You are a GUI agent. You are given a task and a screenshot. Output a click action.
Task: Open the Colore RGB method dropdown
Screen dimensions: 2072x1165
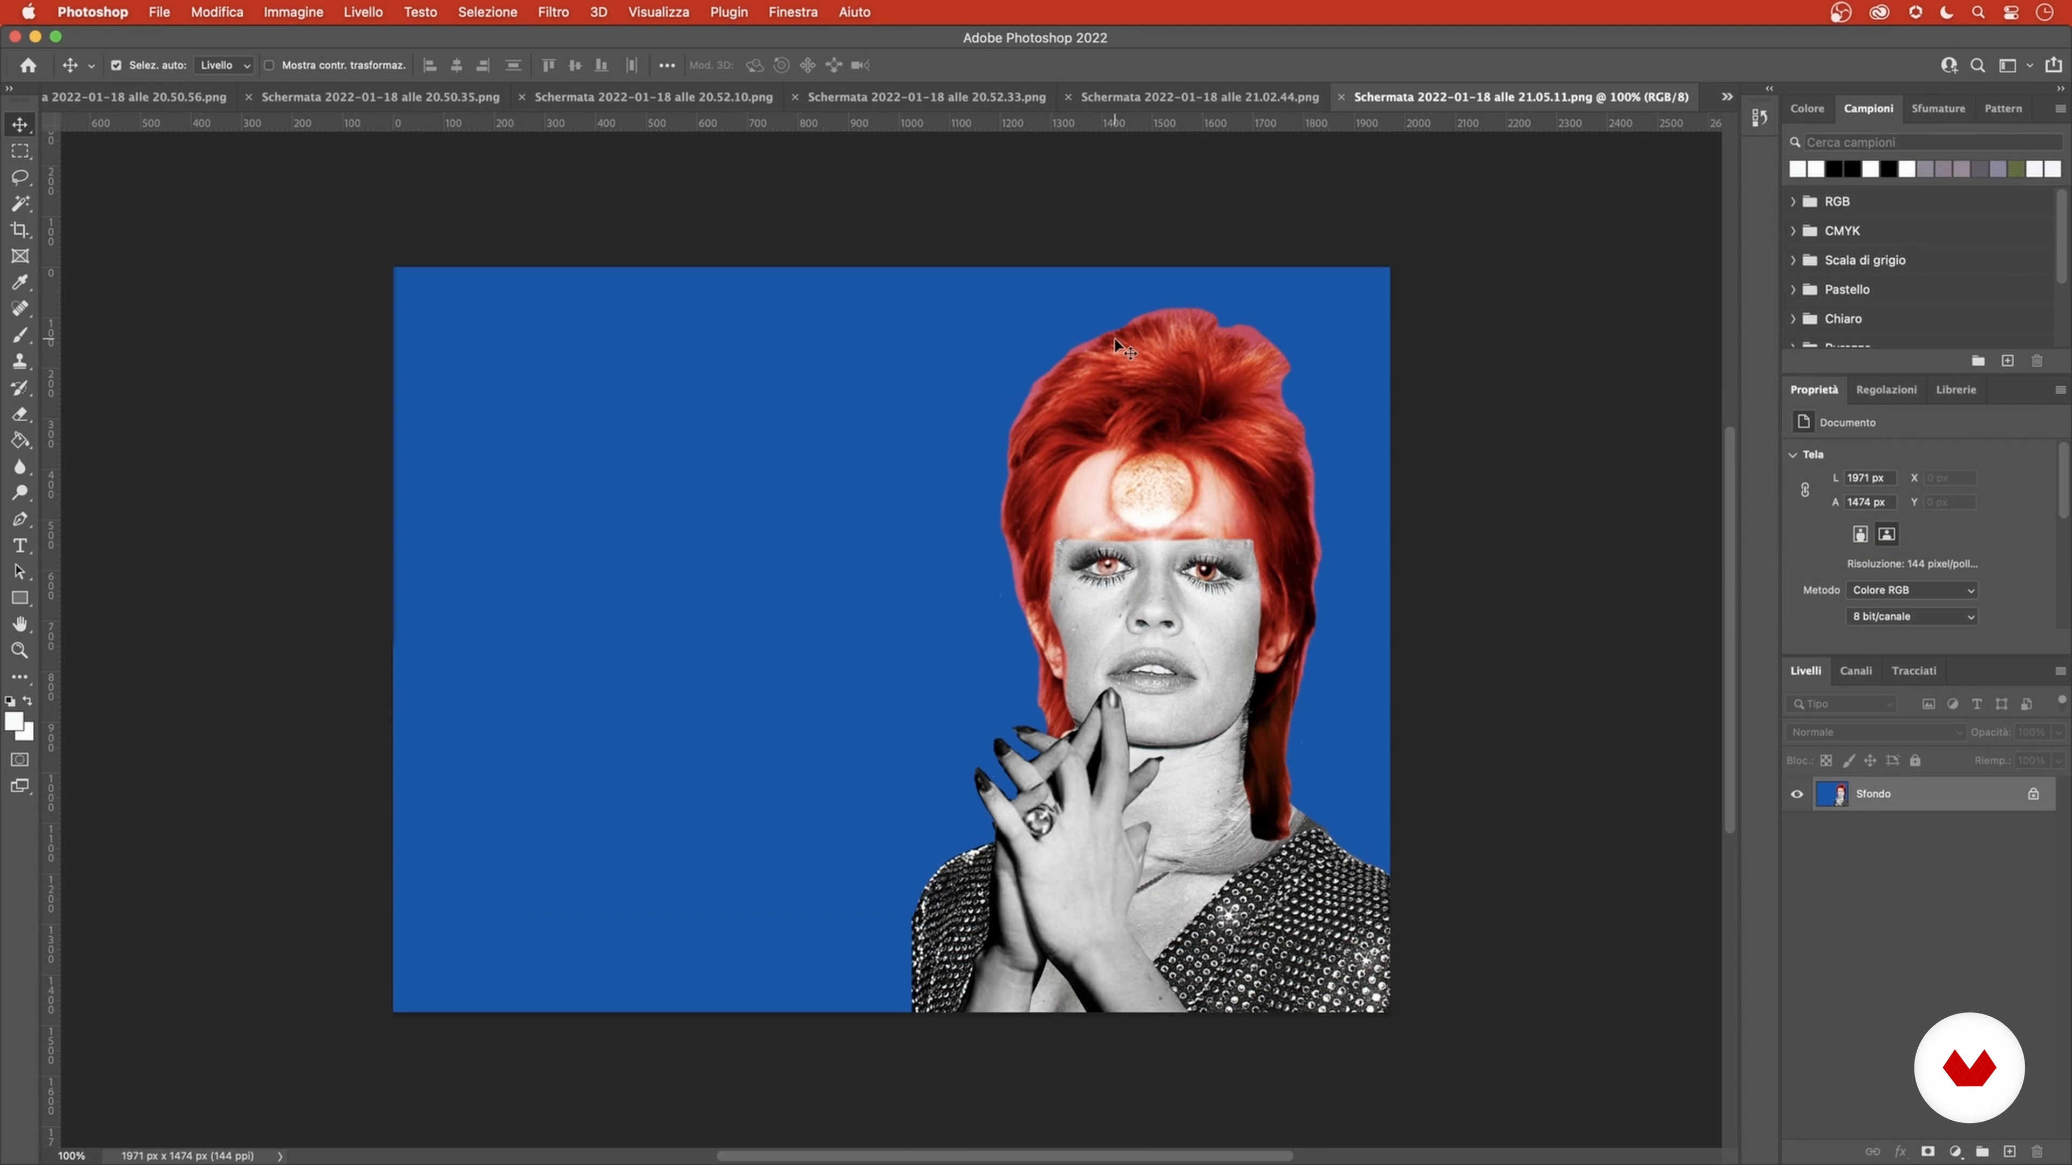tap(1912, 590)
